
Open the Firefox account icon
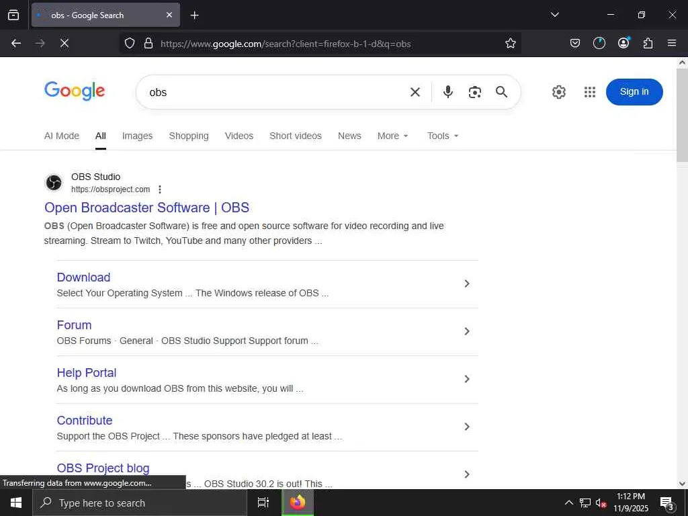point(623,42)
